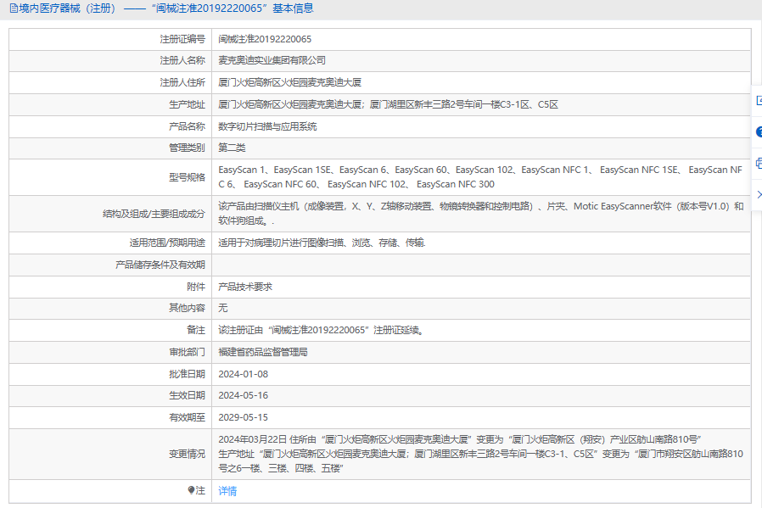Collapse side toolbar with the chevron arrow
This screenshot has width=762, height=508.
tap(759, 194)
